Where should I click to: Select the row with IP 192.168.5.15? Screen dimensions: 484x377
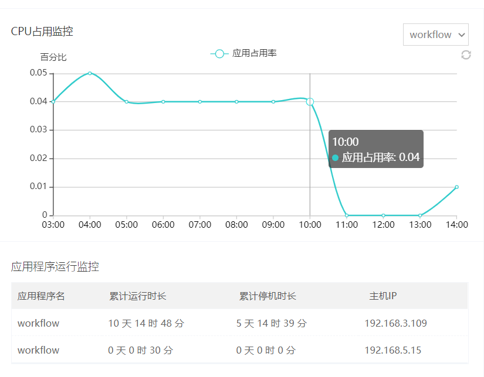239,349
